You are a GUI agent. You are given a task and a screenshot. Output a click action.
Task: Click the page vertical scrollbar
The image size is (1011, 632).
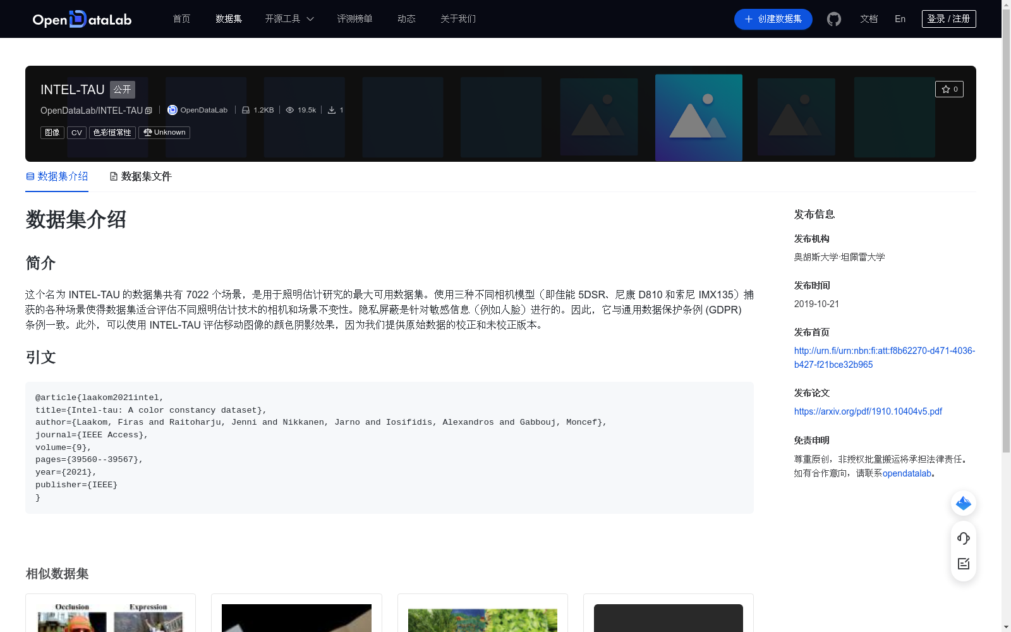click(x=1006, y=231)
